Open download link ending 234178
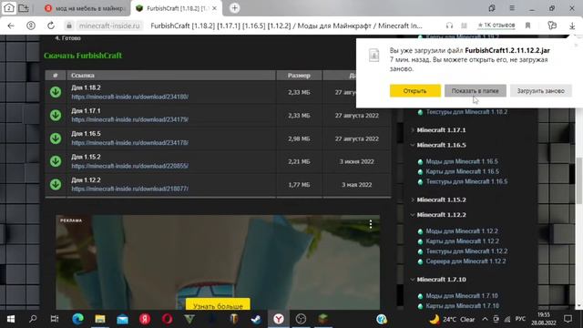583x328 pixels. pyautogui.click(x=129, y=143)
